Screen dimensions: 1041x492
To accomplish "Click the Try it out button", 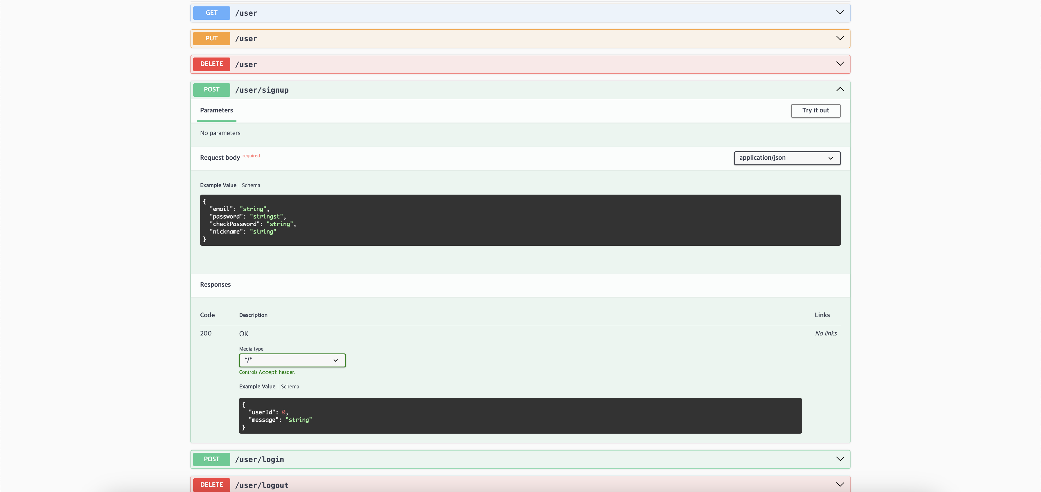I will pyautogui.click(x=815, y=111).
